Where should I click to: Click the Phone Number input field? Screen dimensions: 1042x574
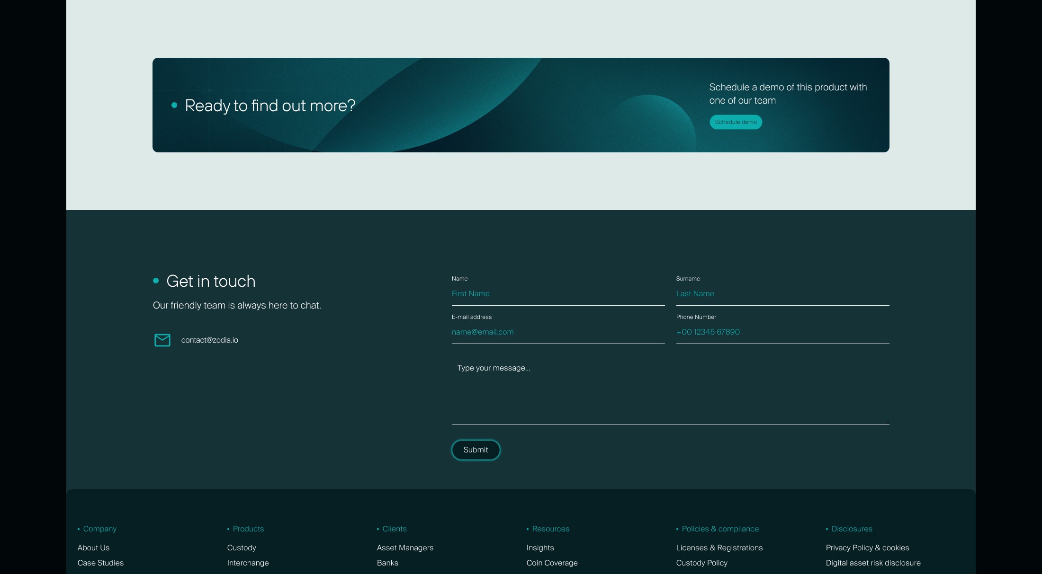[782, 332]
